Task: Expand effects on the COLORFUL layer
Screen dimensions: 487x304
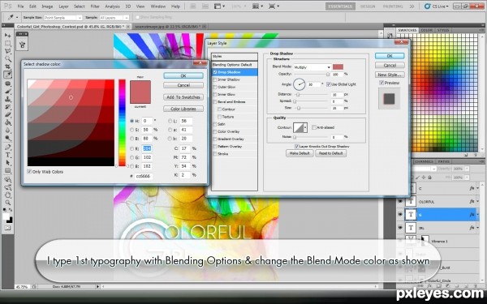Action: [478, 201]
